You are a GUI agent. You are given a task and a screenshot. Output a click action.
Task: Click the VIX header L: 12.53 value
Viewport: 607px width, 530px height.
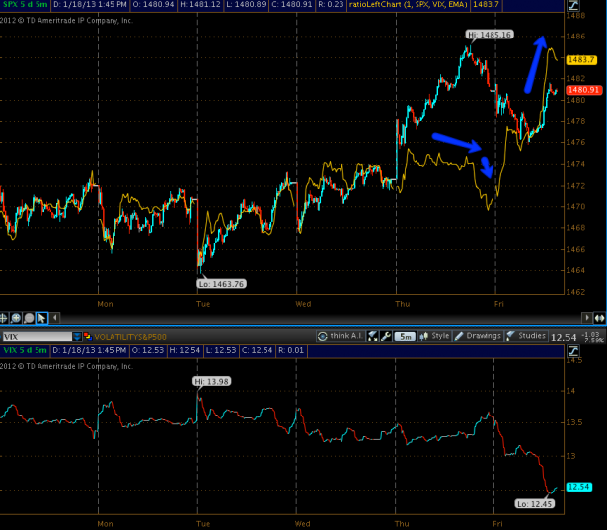pos(220,350)
